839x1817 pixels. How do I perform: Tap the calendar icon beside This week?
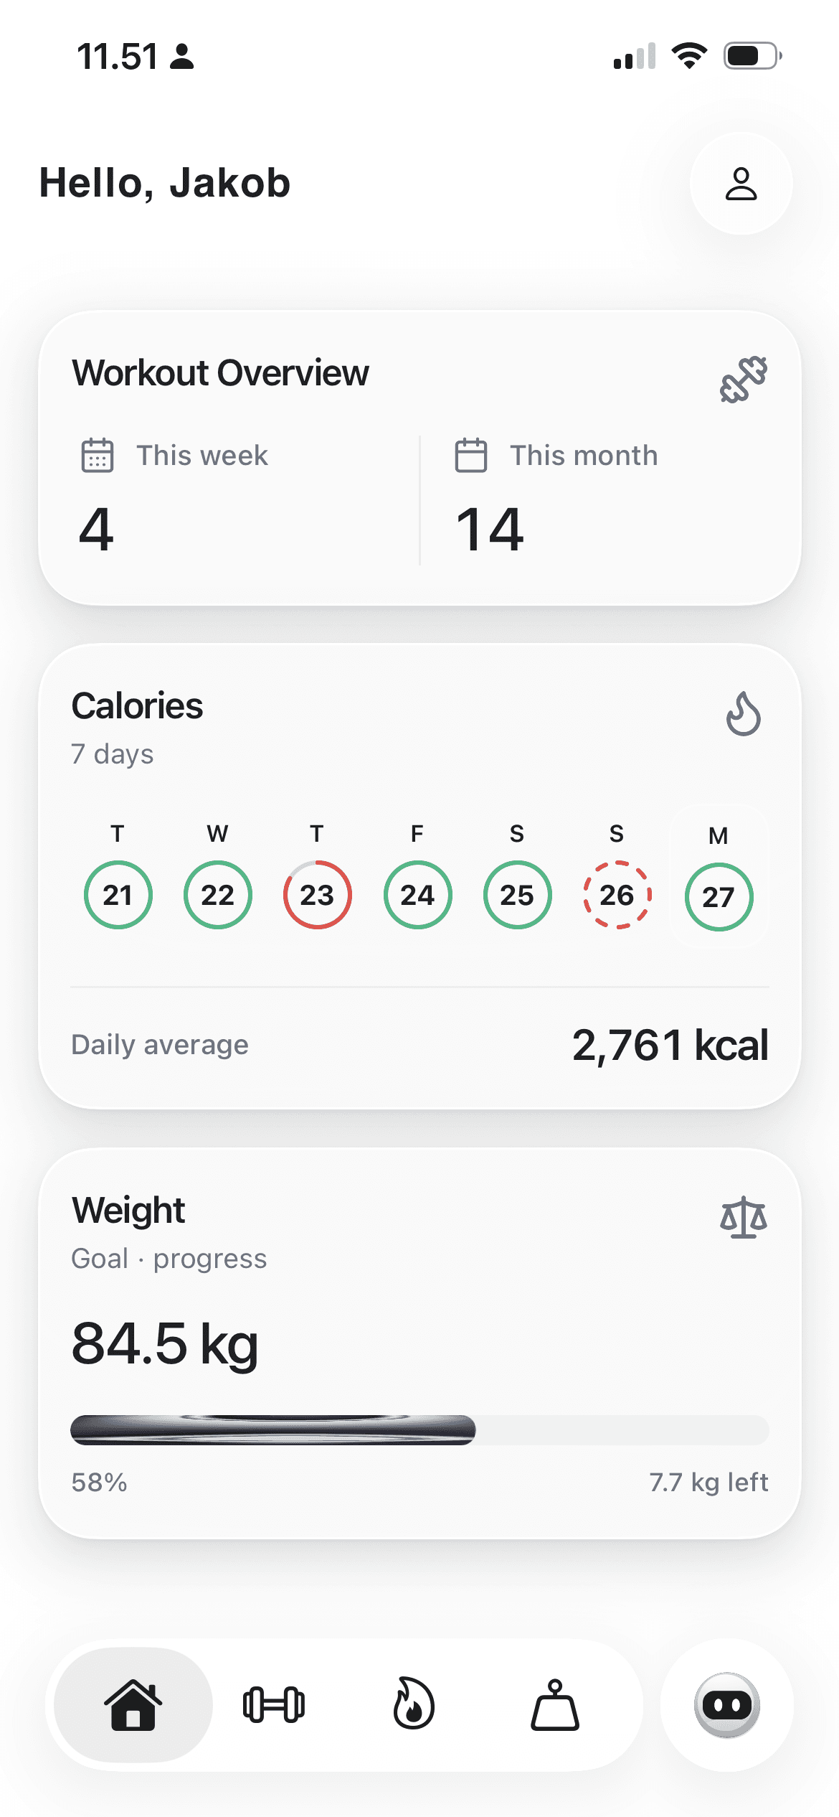coord(98,455)
